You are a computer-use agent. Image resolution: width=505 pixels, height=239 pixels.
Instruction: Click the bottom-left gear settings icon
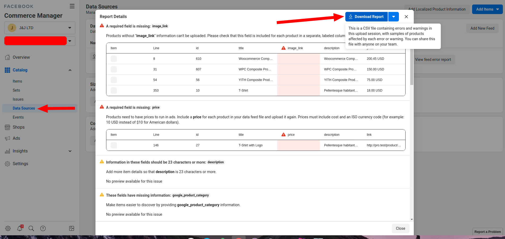coord(8,228)
